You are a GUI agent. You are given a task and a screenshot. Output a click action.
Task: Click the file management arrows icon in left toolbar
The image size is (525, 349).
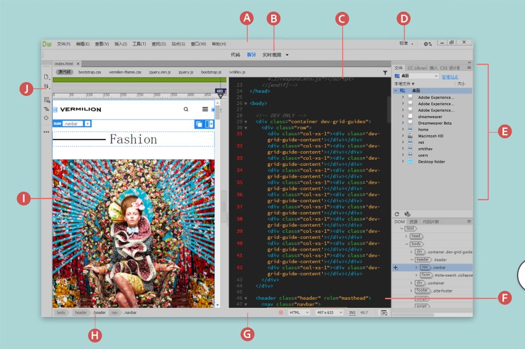(x=46, y=87)
